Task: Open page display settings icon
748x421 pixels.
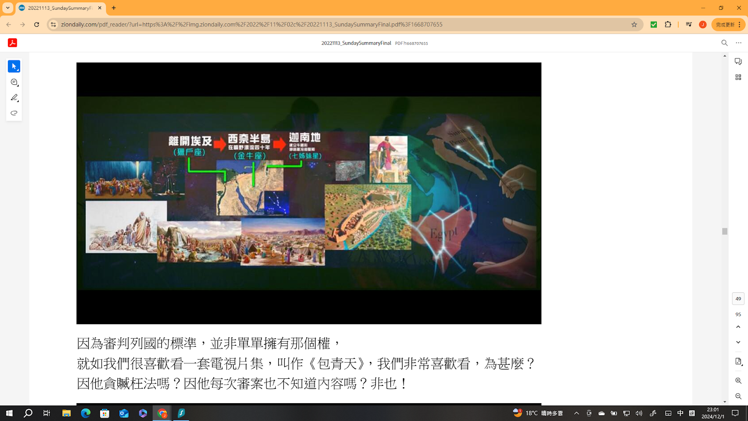Action: (x=738, y=362)
